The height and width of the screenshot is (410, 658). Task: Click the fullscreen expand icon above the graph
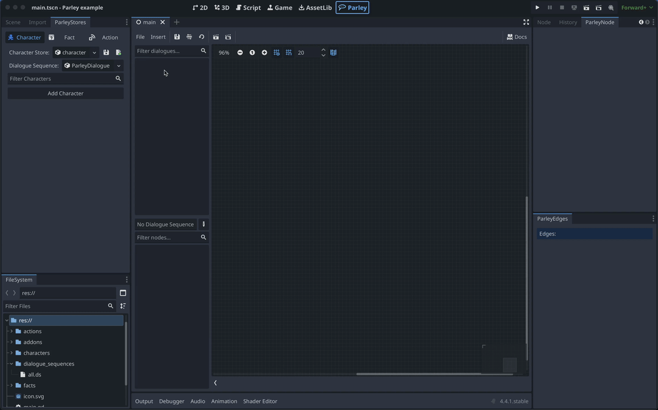coord(526,21)
